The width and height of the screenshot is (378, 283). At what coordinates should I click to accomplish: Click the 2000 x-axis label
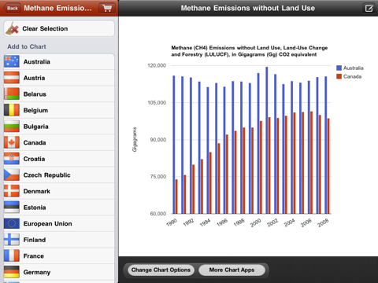coord(256,222)
